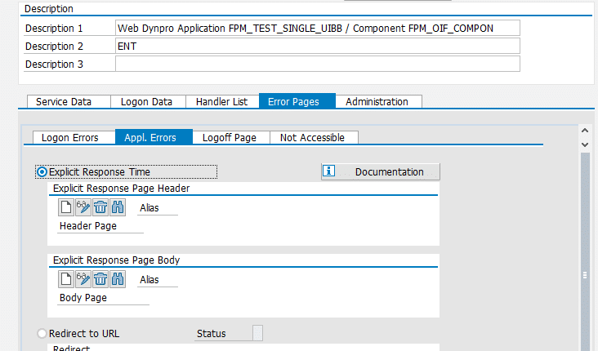The image size is (598, 351).
Task: Edit the Body Page with pencil icon
Action: point(83,279)
